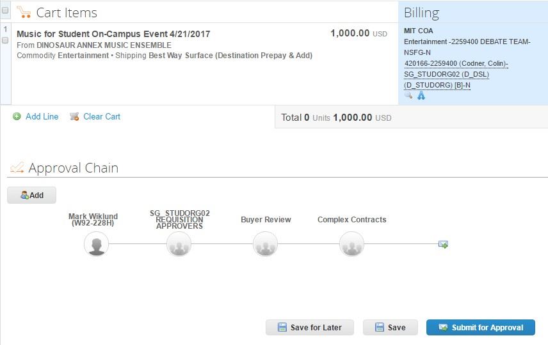Click the Buyer Review group icon
Screen dimensions: 548x345
point(265,244)
